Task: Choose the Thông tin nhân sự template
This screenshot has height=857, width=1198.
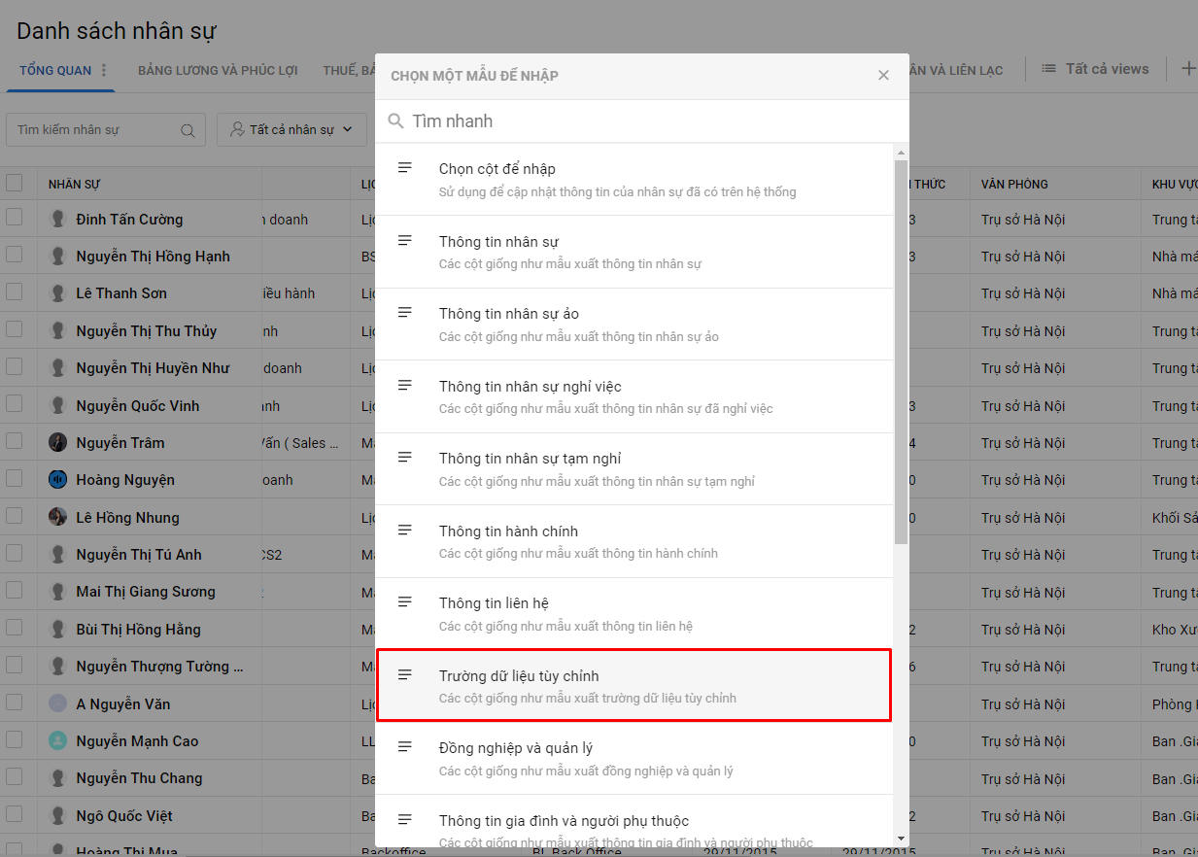Action: coord(633,252)
